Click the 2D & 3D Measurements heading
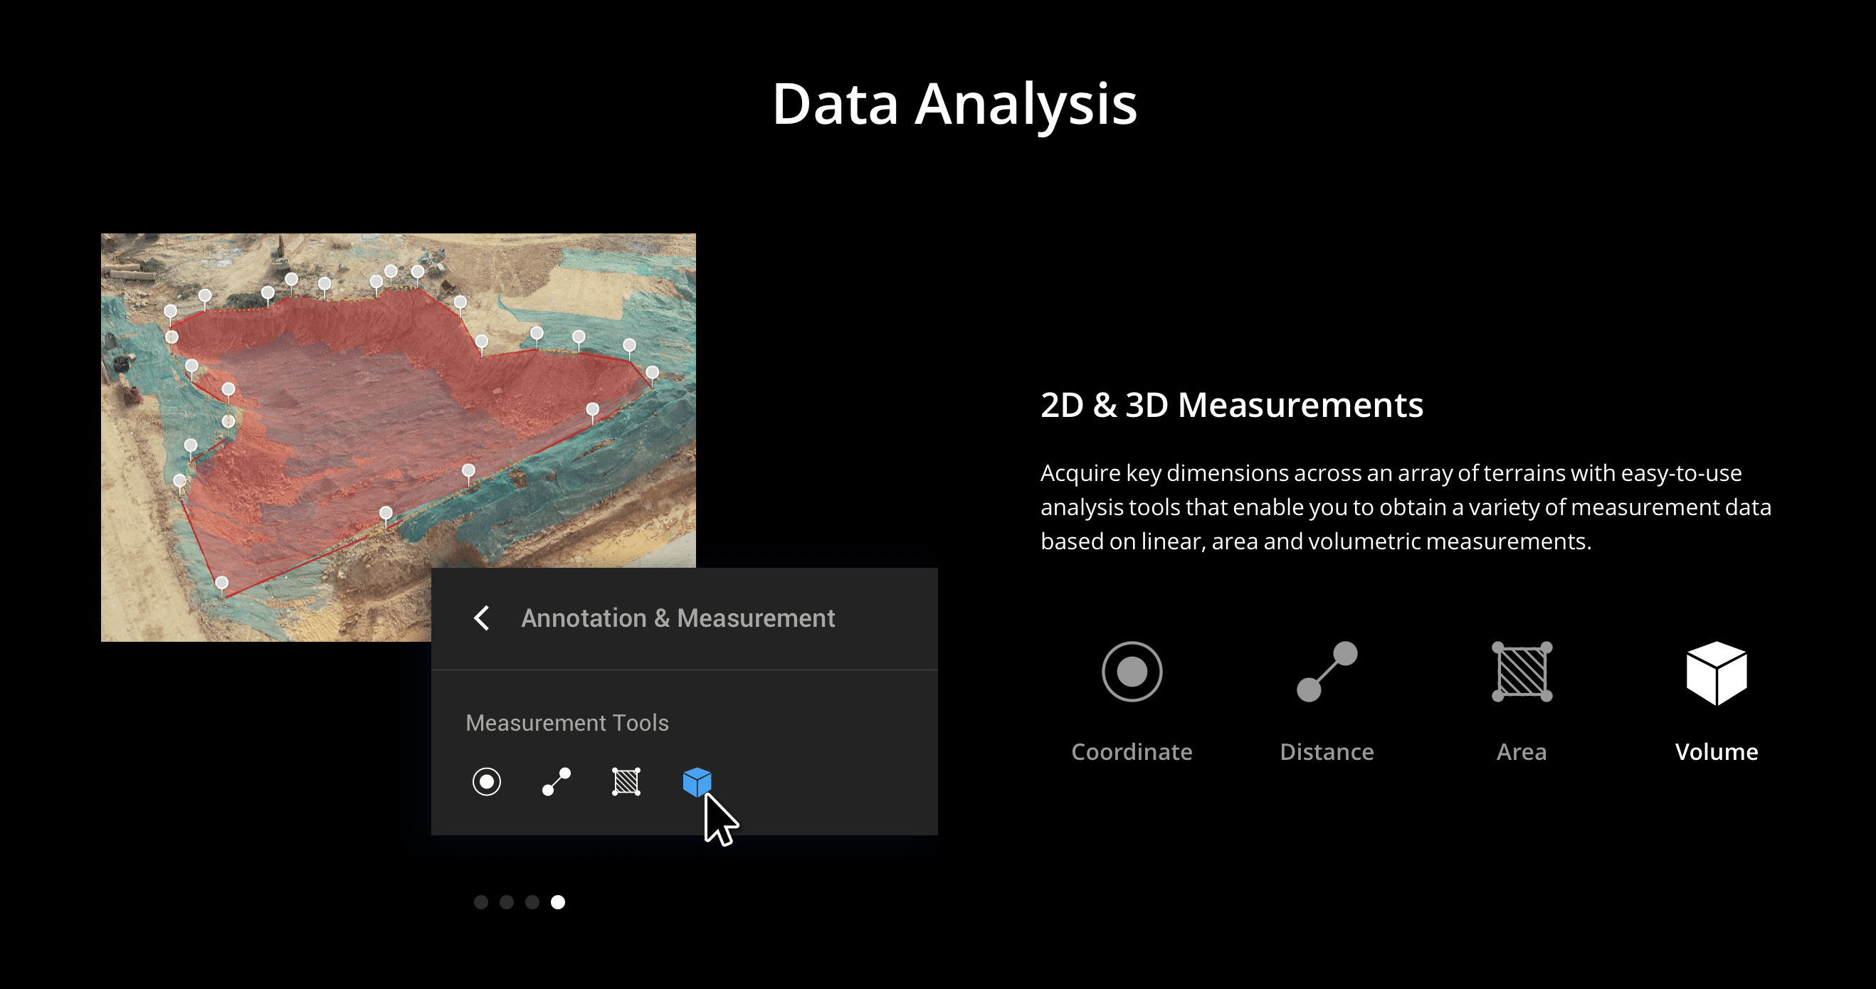 pyautogui.click(x=1231, y=405)
